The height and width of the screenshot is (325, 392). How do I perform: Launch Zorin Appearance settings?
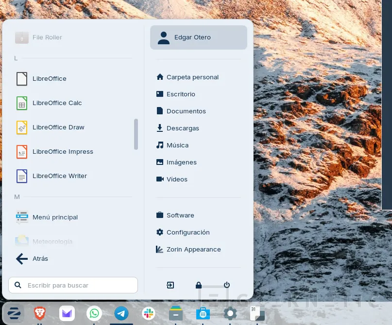point(193,249)
